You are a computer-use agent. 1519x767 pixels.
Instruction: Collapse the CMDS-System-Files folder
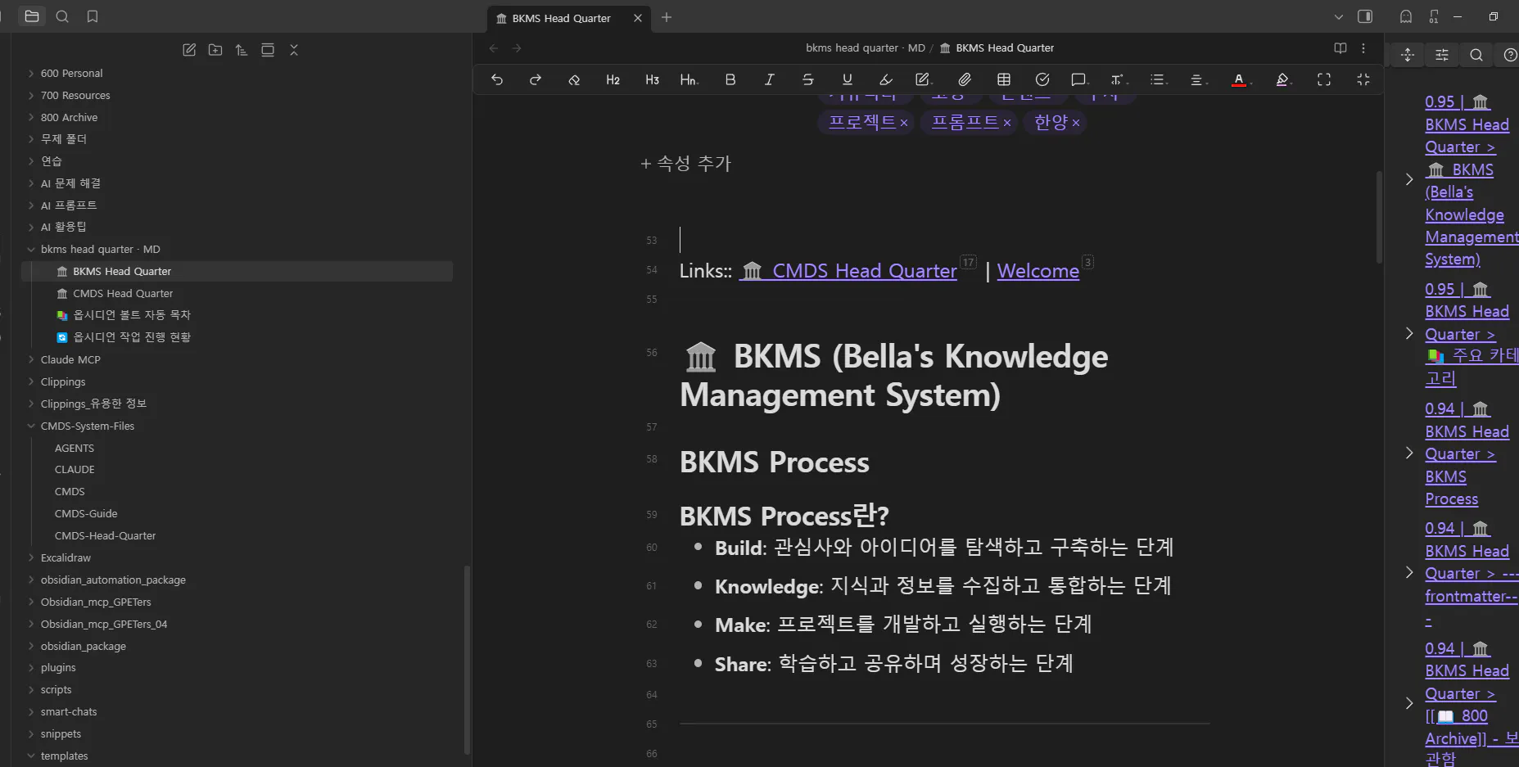[x=88, y=426]
